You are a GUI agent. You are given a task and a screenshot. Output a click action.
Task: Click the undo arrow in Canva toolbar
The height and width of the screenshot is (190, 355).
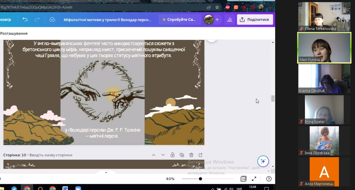[x=25, y=19]
